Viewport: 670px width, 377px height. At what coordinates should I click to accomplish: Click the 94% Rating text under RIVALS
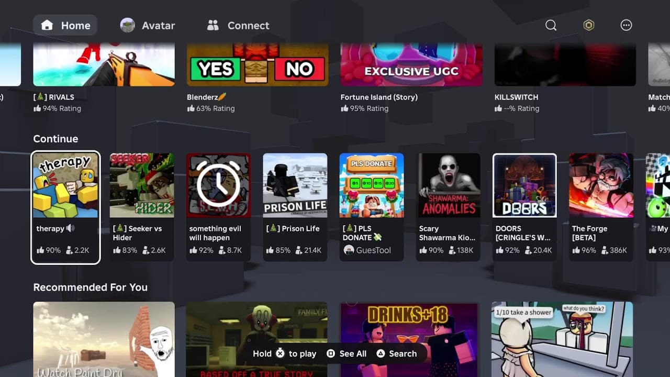[62, 108]
